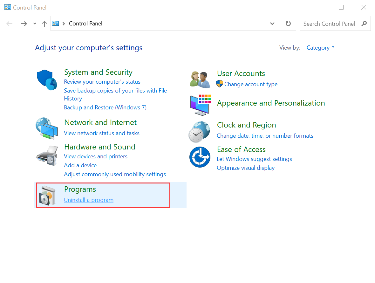Screen dimensions: 375x283
Task: Select Change account type
Action: 251,84
